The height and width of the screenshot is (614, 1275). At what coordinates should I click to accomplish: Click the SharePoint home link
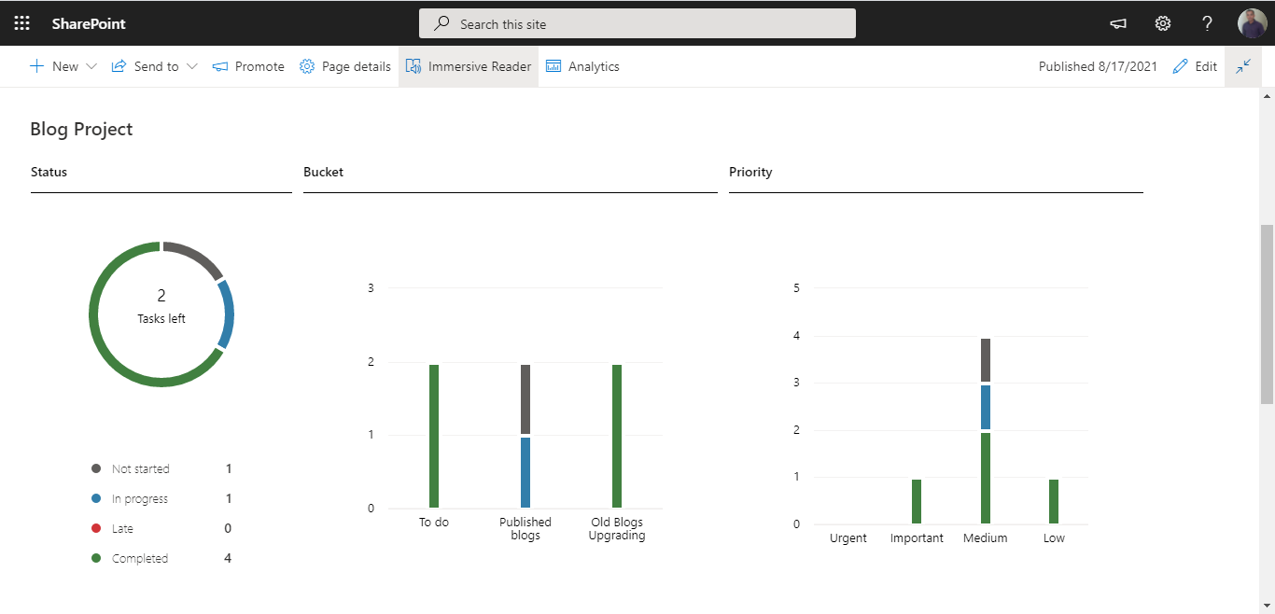click(89, 22)
